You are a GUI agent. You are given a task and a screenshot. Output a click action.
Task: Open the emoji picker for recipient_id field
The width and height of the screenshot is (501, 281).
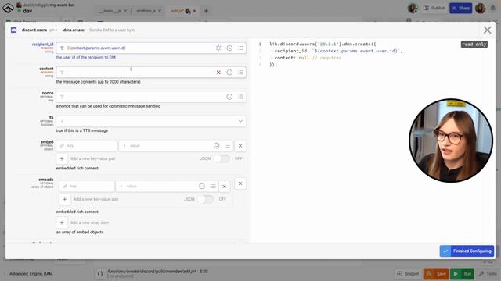[229, 48]
